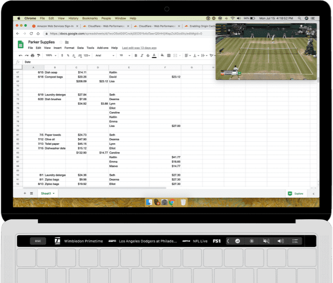The height and width of the screenshot is (283, 333).
Task: Toggle mute on the Touch Bar
Action: (x=266, y=241)
